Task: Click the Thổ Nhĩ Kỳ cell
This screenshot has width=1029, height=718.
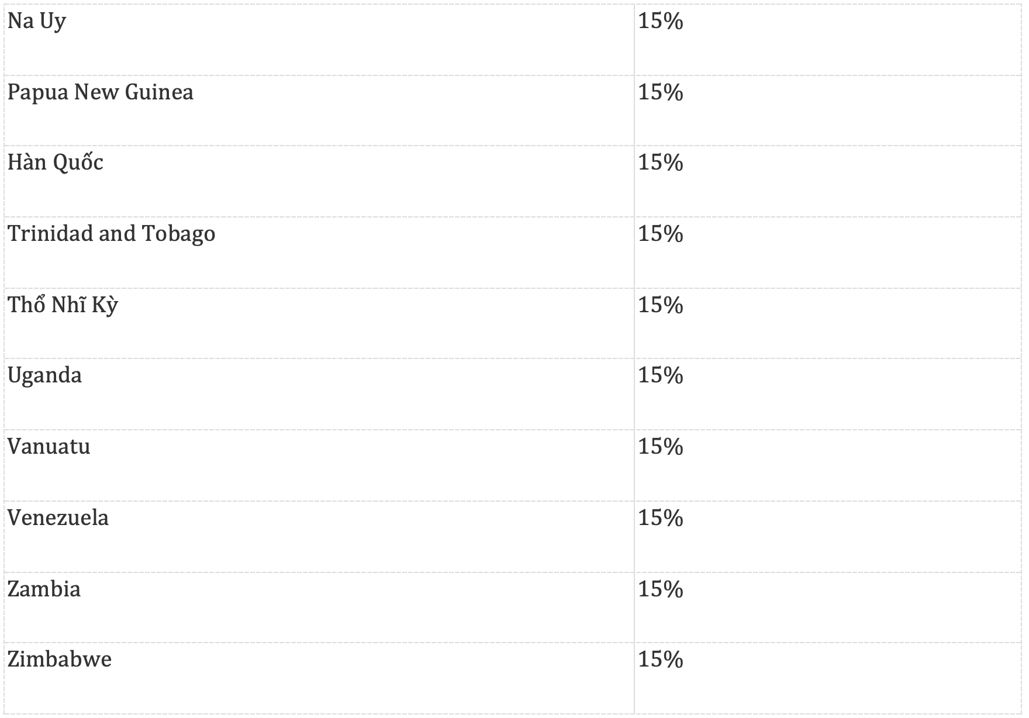Action: (x=63, y=305)
